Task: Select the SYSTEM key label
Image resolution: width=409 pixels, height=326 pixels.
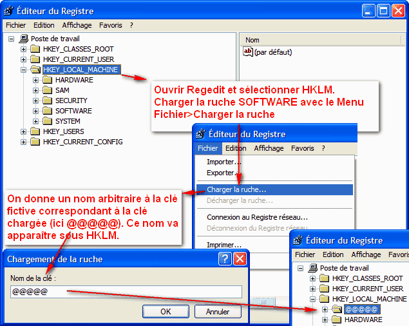Action: point(68,121)
